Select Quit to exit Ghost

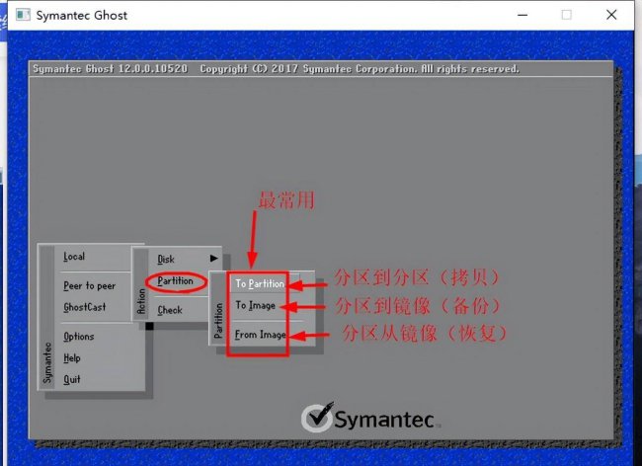point(72,379)
